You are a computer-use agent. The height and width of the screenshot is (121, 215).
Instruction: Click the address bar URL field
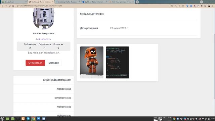point(93,6)
